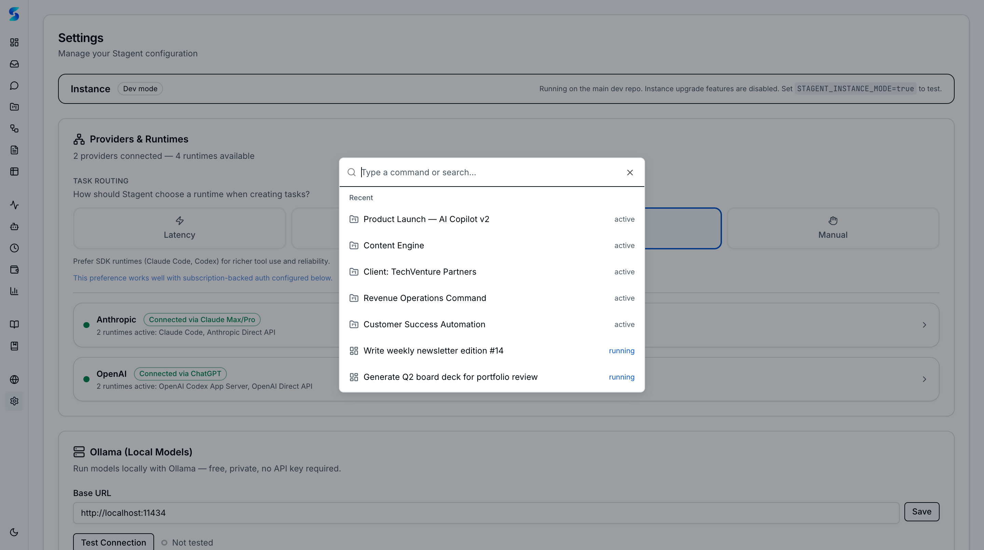Save the Ollama Base URL
Viewport: 984px width, 550px height.
921,512
